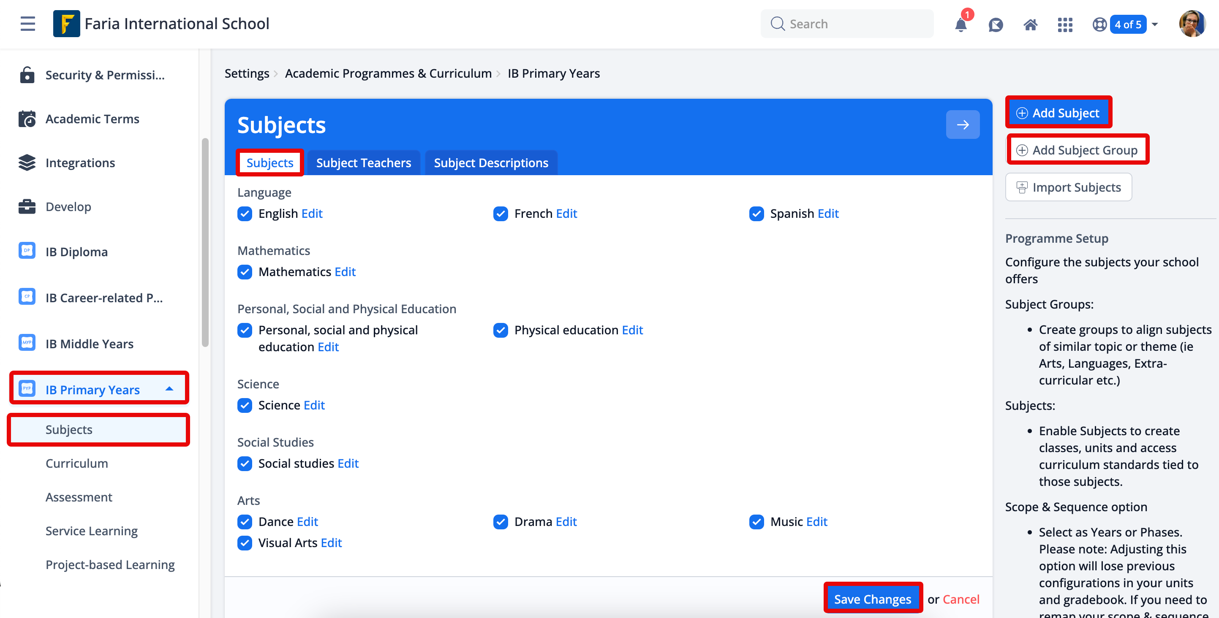Click the Faria school logo icon
The width and height of the screenshot is (1219, 618).
pyautogui.click(x=66, y=24)
